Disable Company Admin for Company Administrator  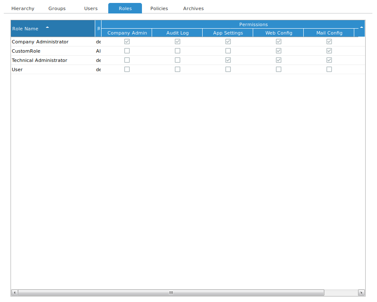pos(127,41)
